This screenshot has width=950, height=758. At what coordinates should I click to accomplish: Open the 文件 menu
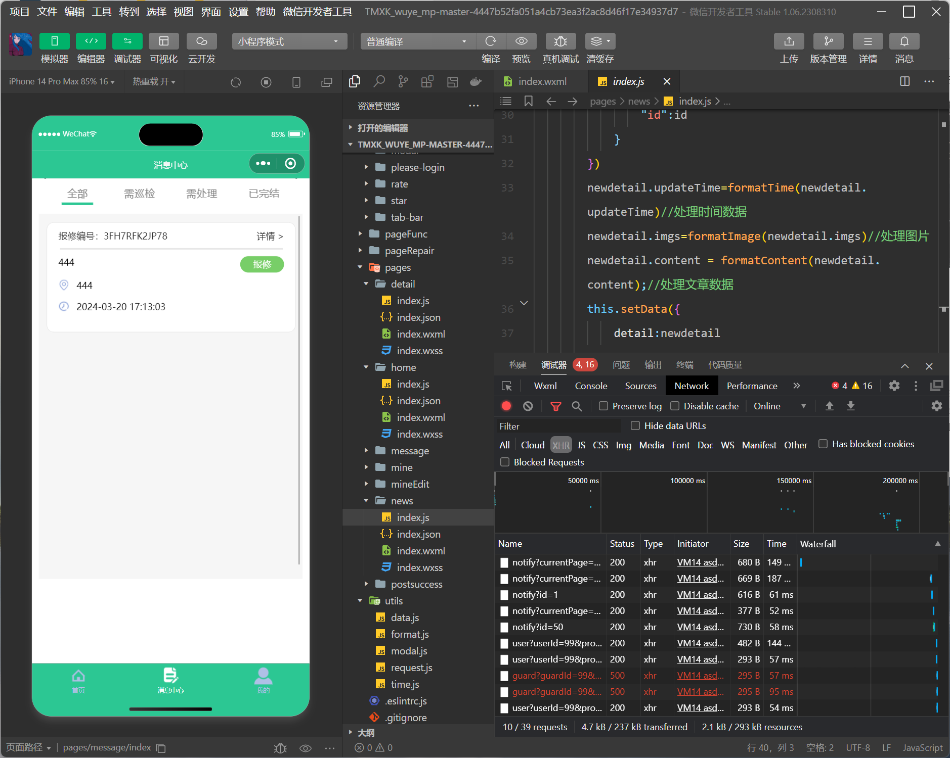click(47, 12)
